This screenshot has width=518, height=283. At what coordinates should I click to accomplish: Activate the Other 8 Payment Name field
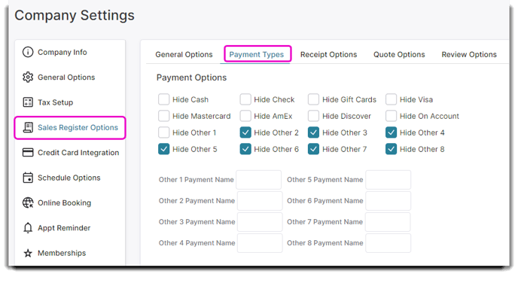tap(388, 243)
